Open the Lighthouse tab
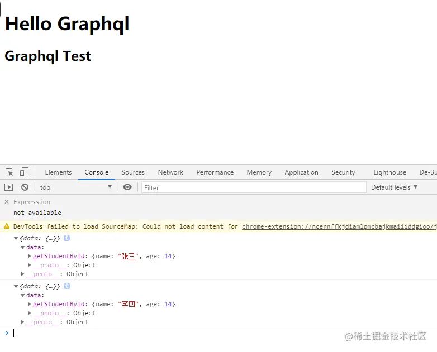The width and height of the screenshot is (437, 352). pyautogui.click(x=389, y=172)
